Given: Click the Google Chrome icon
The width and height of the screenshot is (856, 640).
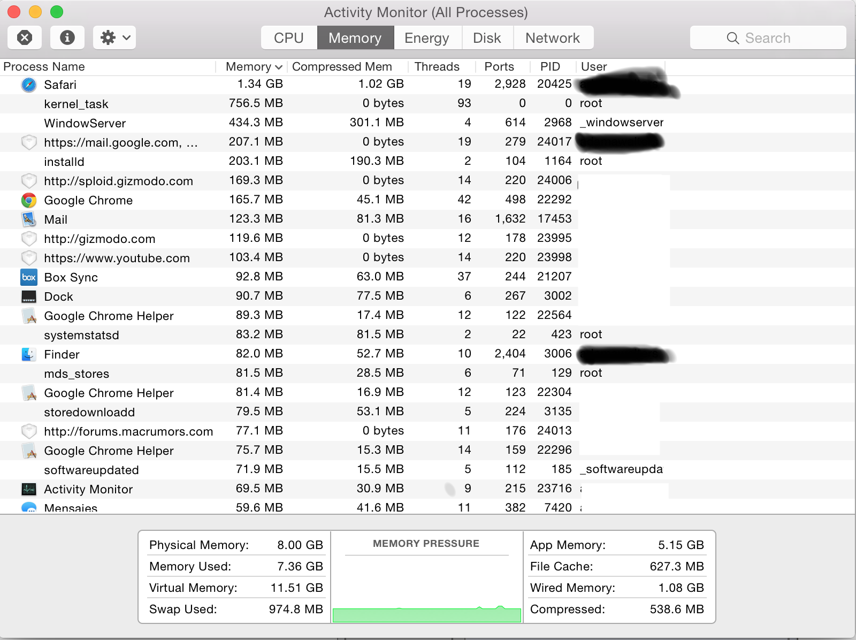Looking at the screenshot, I should [29, 200].
